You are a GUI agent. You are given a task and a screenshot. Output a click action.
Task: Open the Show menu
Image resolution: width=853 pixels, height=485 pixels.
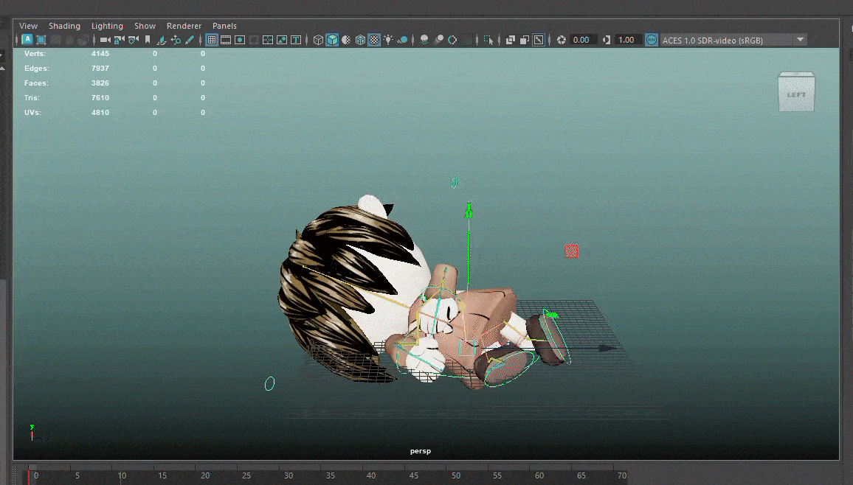tap(145, 26)
